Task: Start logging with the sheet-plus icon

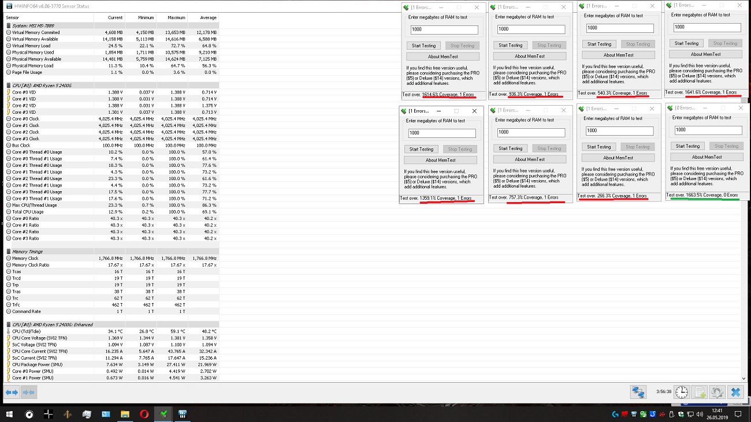Action: pos(700,392)
